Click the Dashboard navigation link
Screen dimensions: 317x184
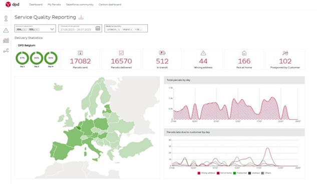pyautogui.click(x=36, y=4)
